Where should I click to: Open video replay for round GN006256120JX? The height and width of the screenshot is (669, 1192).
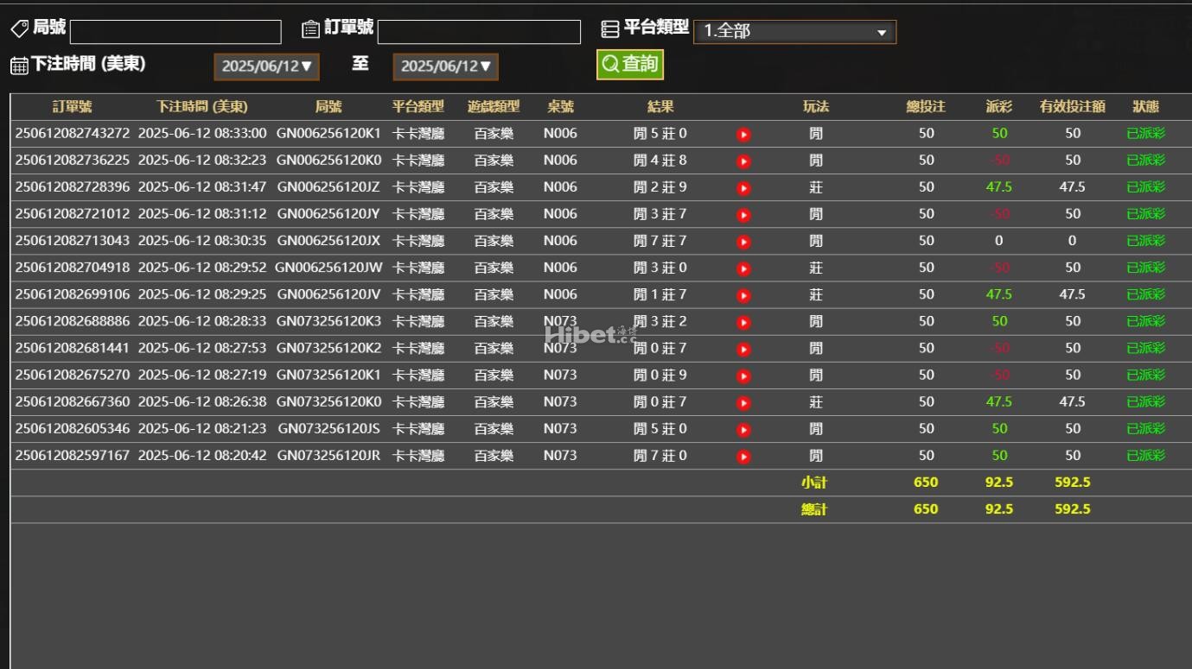743,243
